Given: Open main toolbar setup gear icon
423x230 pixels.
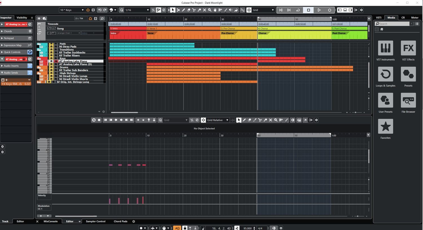Looking at the screenshot, I should (361, 10).
